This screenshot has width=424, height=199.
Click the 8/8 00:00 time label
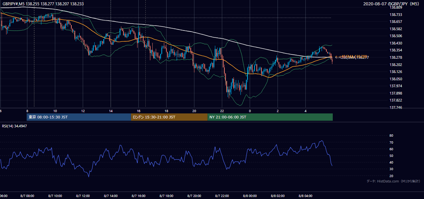(250, 196)
